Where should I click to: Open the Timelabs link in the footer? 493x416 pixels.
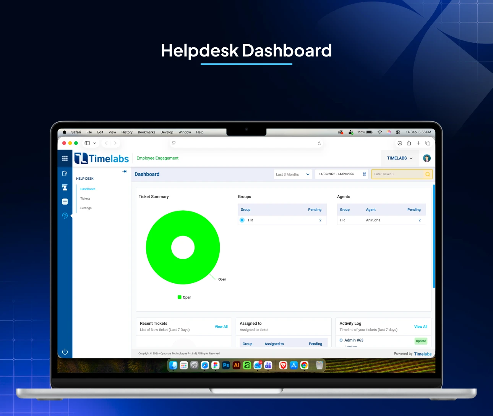coord(423,354)
